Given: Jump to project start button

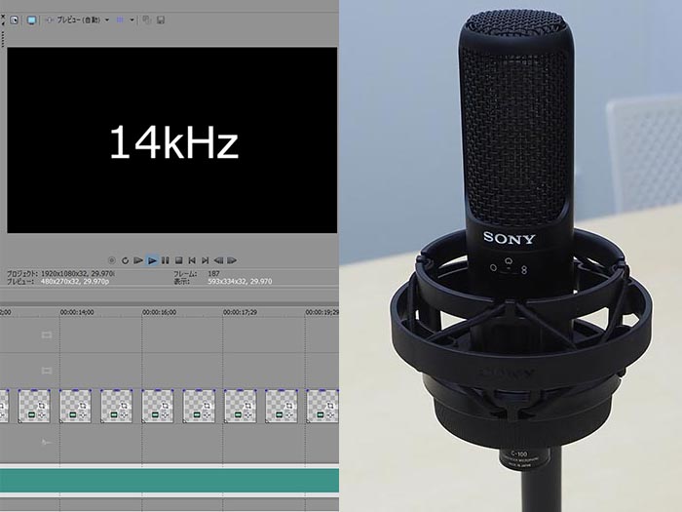Looking at the screenshot, I should click(192, 260).
